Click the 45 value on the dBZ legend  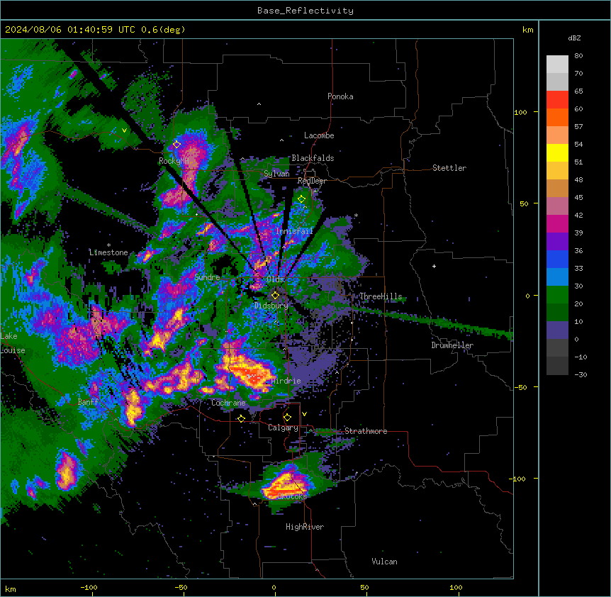pyautogui.click(x=578, y=198)
